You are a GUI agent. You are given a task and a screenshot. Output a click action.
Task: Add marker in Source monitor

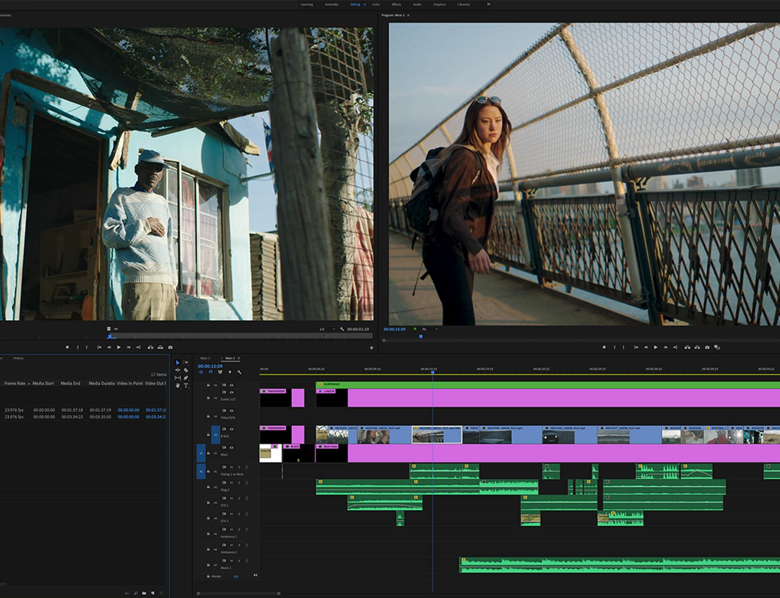coord(67,347)
